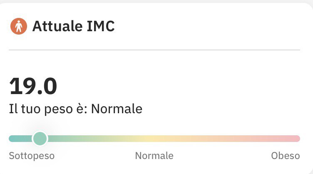
Task: Click the word Attuale in the title
Action: coord(57,26)
